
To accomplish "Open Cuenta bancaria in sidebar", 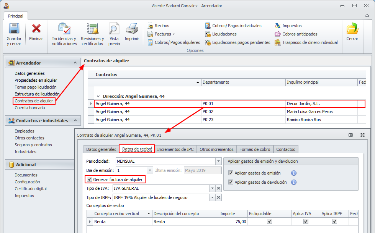I will click(x=30, y=108).
